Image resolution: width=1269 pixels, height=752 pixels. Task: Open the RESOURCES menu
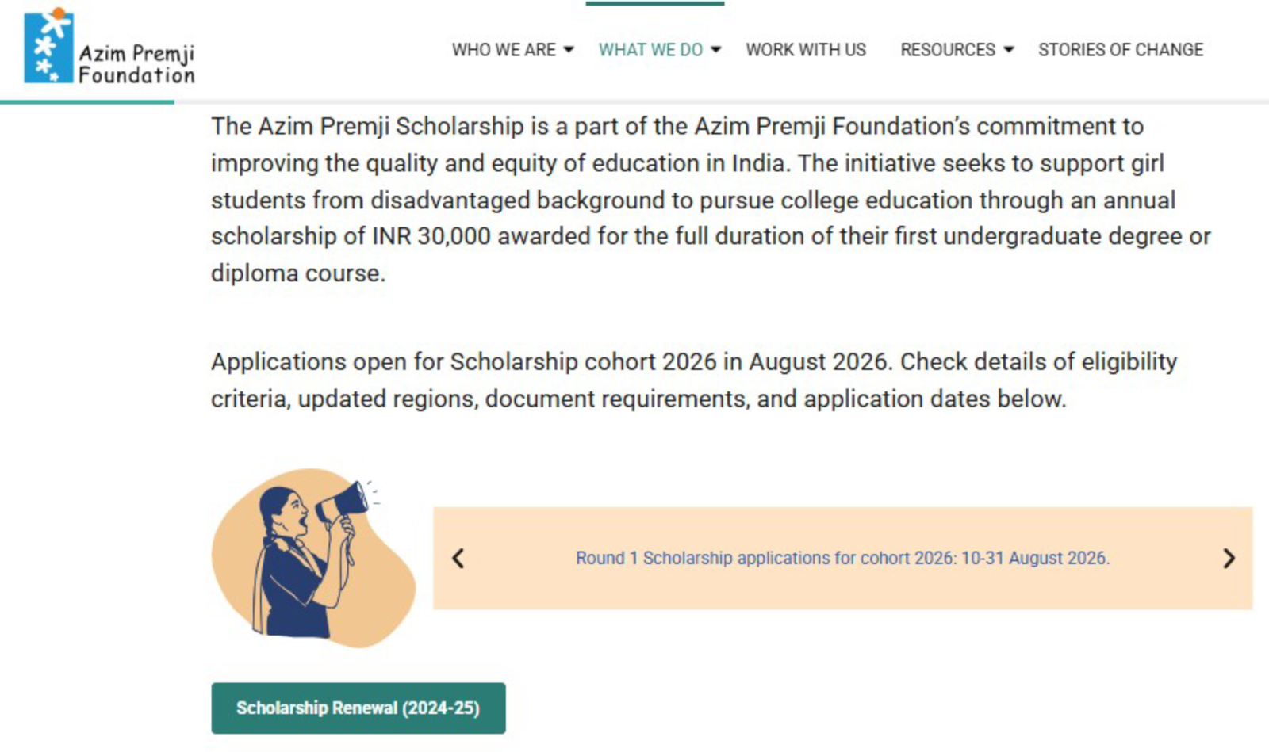pos(948,50)
